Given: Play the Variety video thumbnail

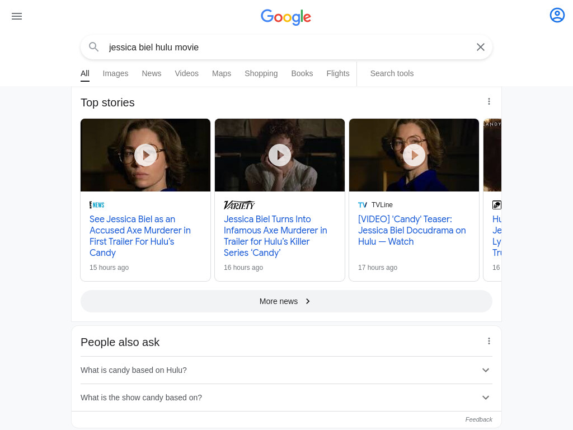Looking at the screenshot, I should 280,155.
